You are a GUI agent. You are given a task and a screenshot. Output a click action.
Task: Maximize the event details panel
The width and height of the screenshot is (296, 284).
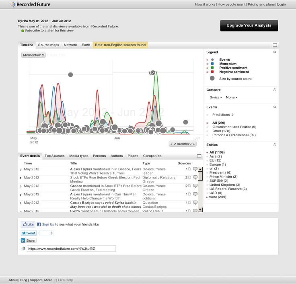(x=199, y=156)
